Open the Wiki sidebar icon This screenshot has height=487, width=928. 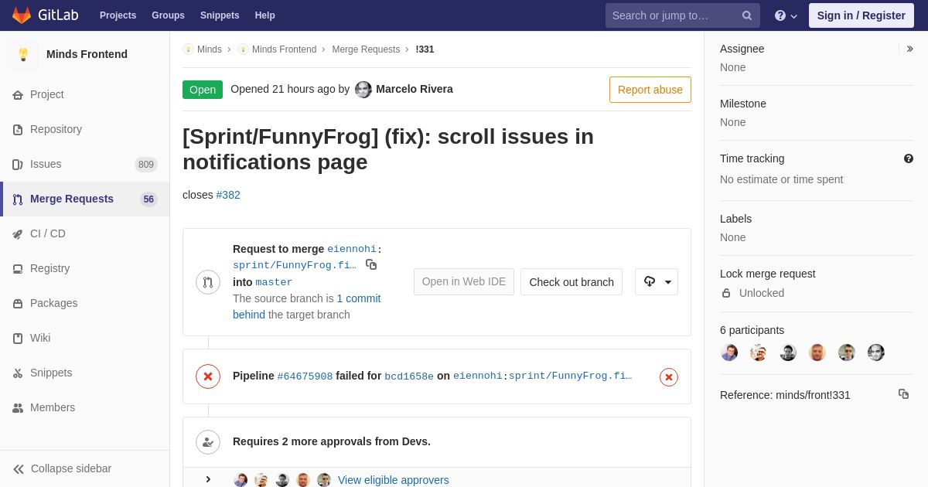coord(18,339)
